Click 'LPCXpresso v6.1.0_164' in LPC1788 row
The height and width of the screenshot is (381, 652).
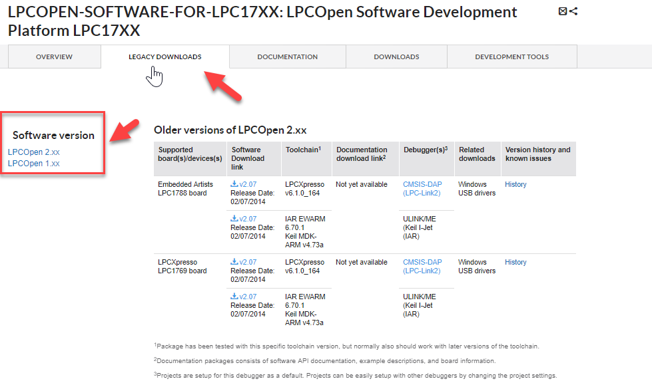305,188
